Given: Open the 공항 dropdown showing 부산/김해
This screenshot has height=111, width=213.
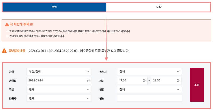Looking at the screenshot, I should pos(59,72).
